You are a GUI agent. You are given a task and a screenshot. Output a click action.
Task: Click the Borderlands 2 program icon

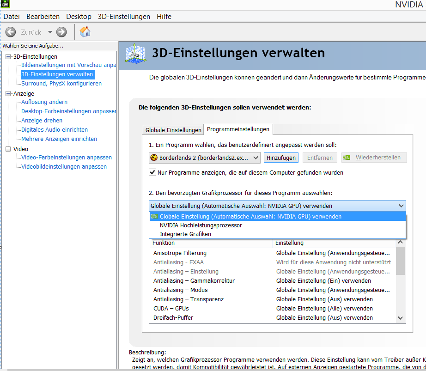point(154,158)
